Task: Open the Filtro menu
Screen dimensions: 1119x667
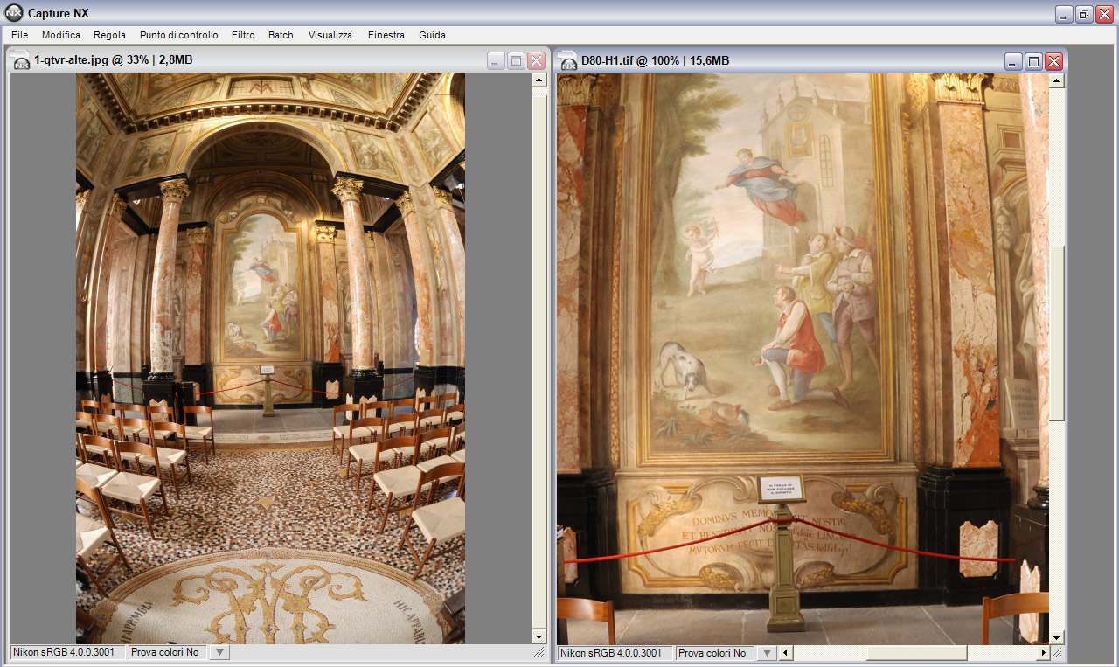Action: [243, 35]
